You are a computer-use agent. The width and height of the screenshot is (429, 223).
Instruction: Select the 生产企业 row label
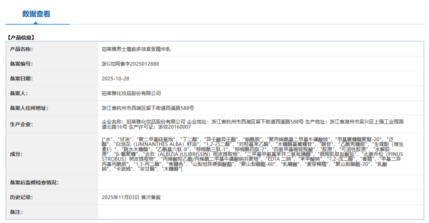(21, 124)
